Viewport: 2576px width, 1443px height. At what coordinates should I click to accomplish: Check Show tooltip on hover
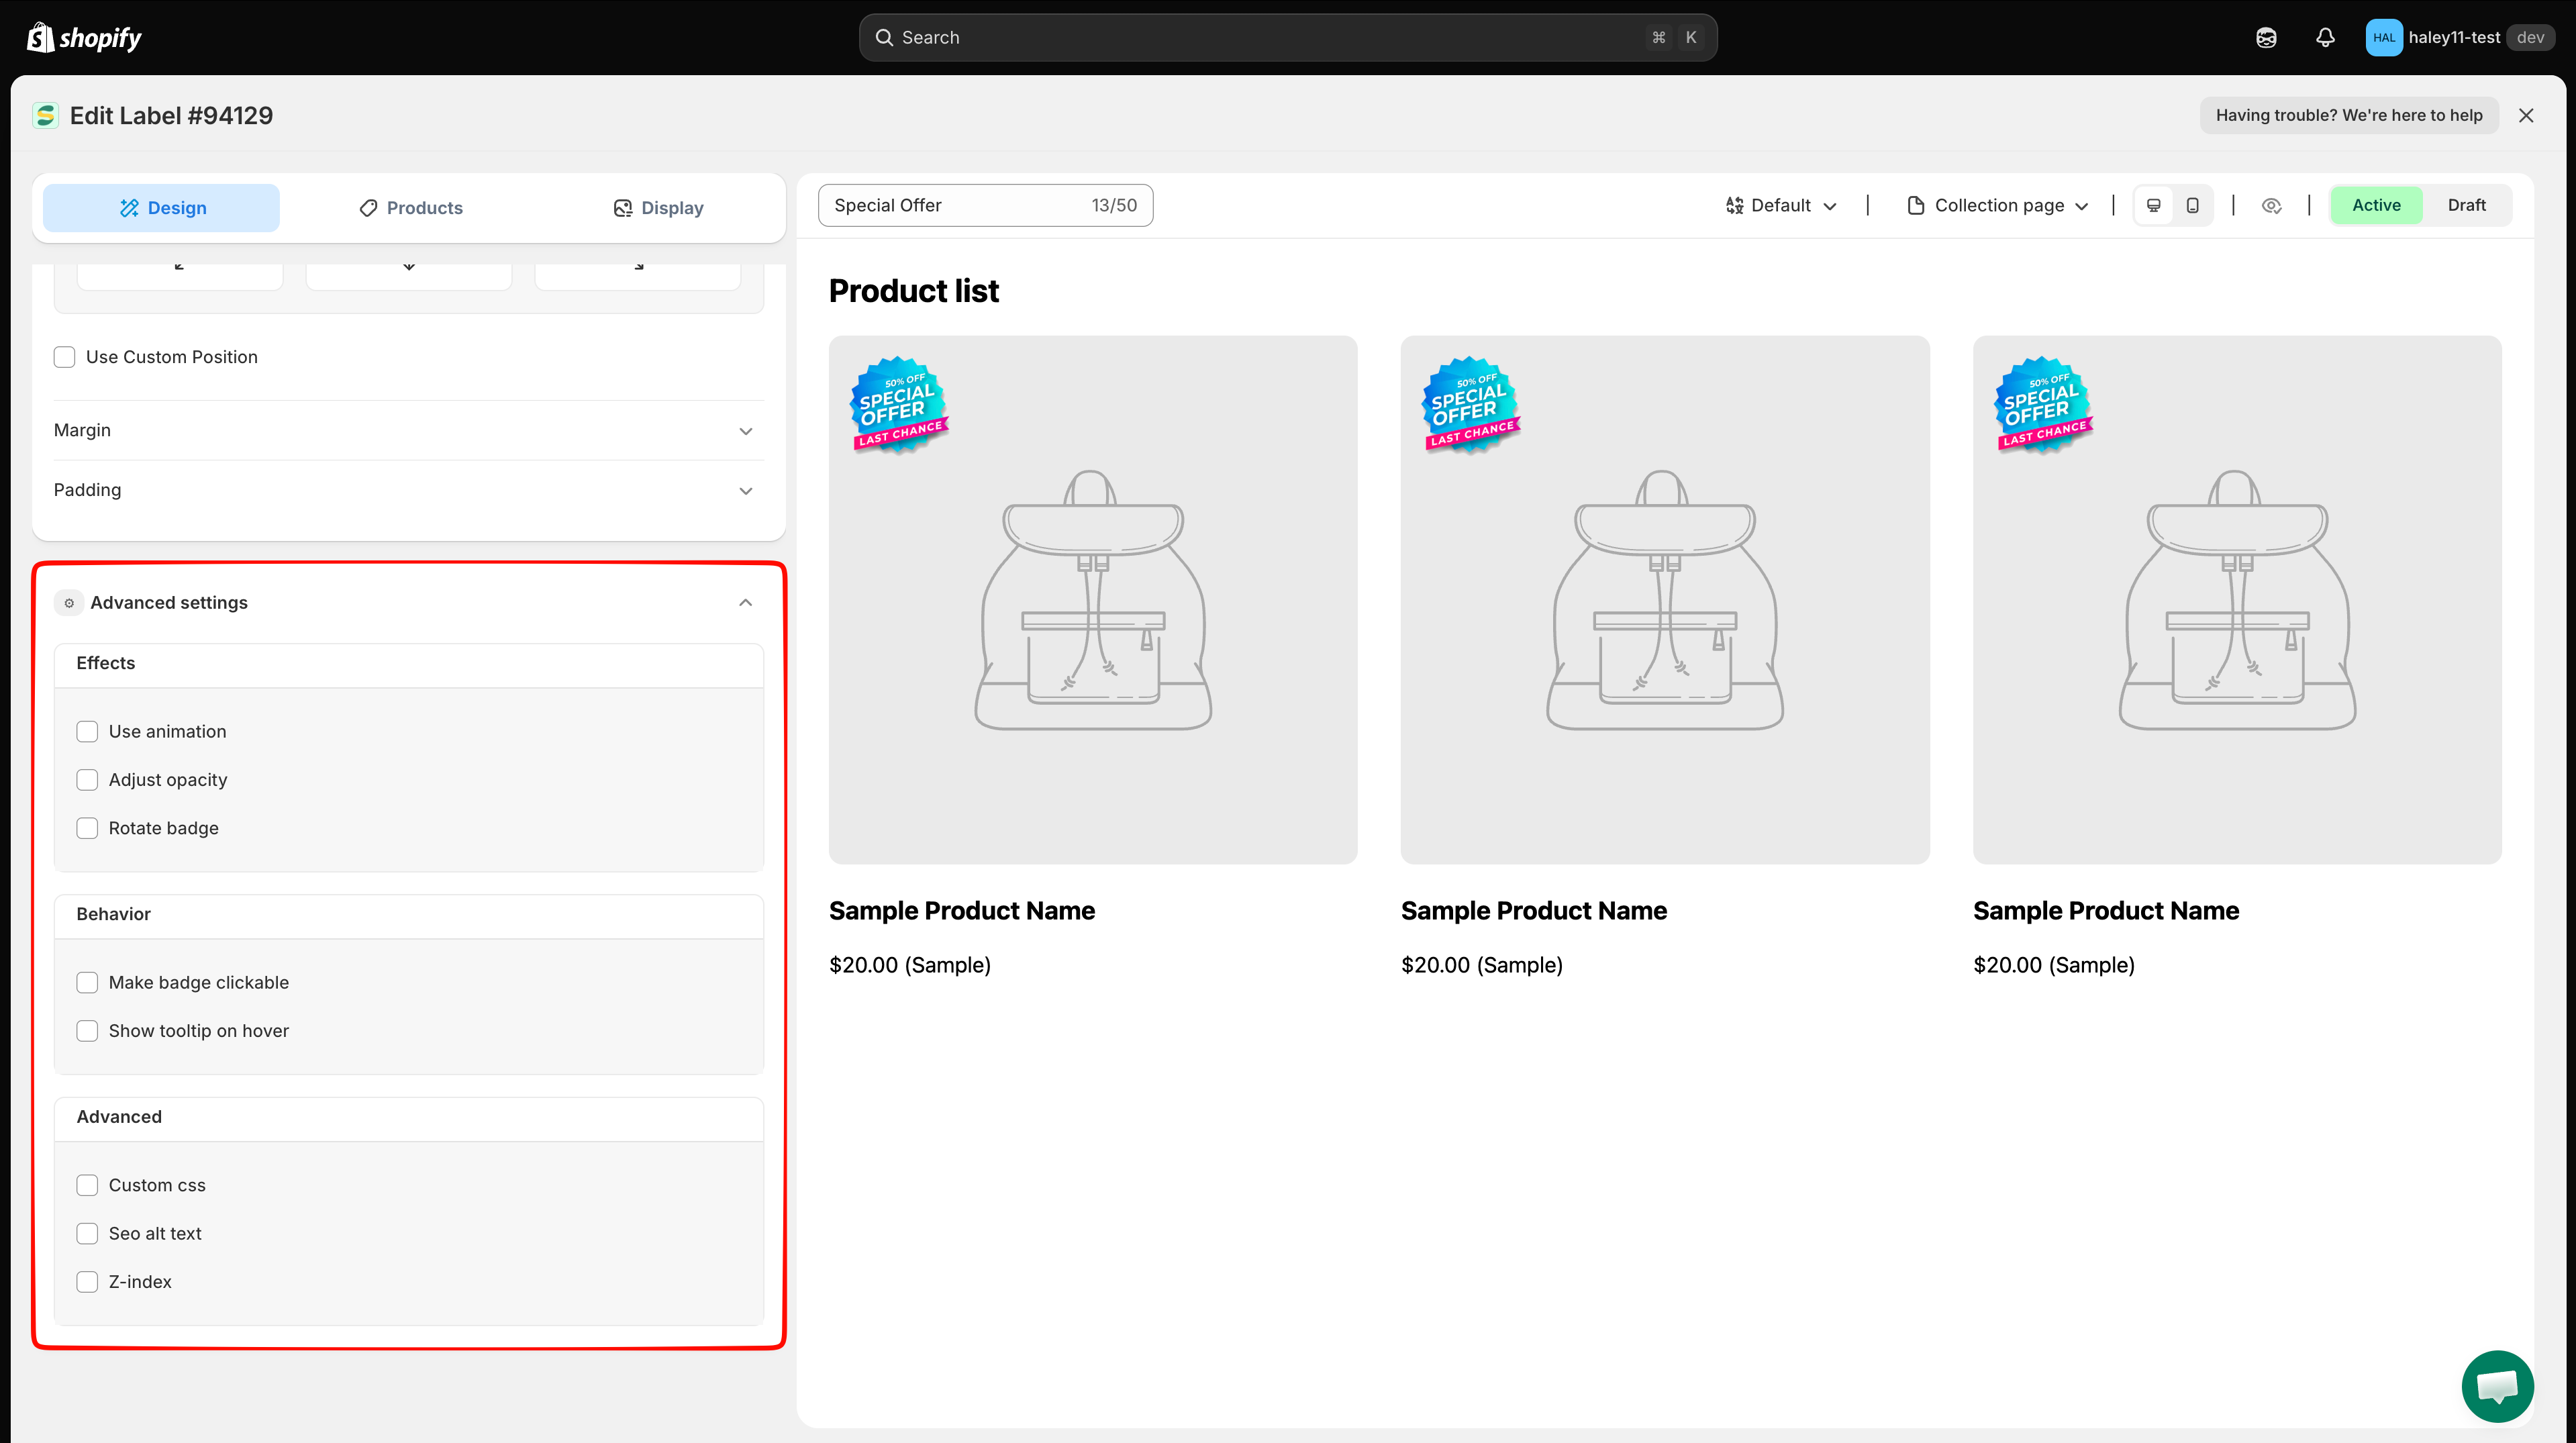tap(87, 1031)
